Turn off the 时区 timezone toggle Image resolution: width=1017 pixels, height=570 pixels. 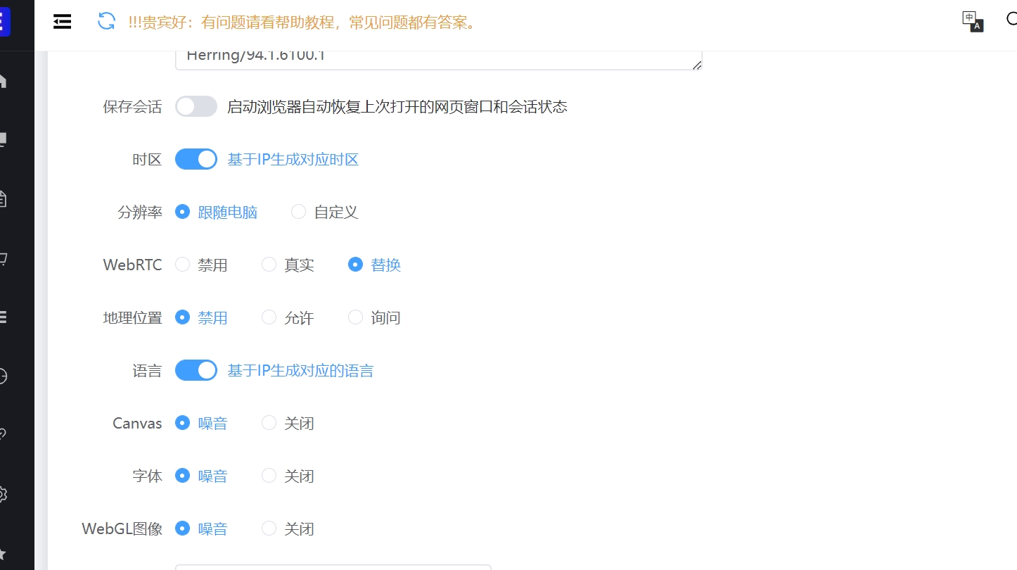tap(196, 158)
